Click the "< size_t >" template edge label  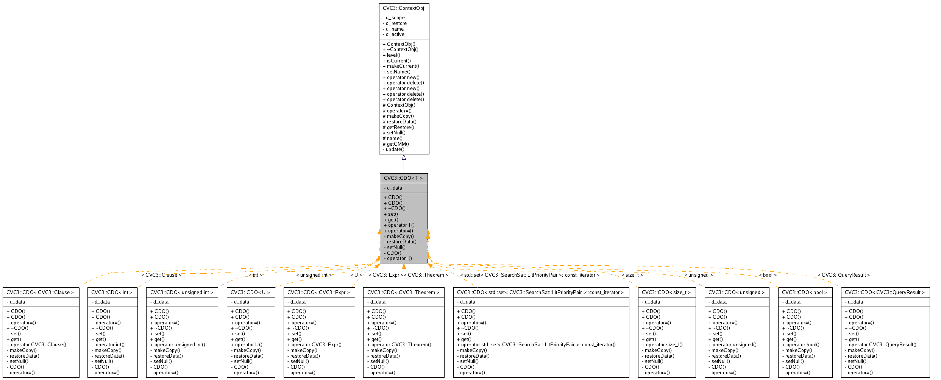[x=632, y=275]
